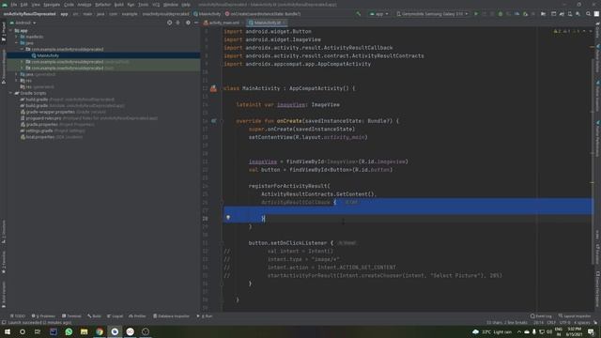Open the Layout Inspector panel
This screenshot has height=338, width=601.
point(575,316)
